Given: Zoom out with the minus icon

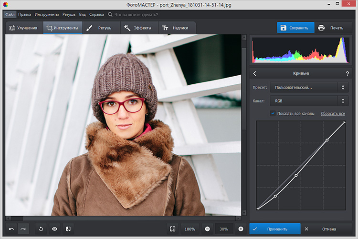Looking at the screenshot, I should 207,229.
